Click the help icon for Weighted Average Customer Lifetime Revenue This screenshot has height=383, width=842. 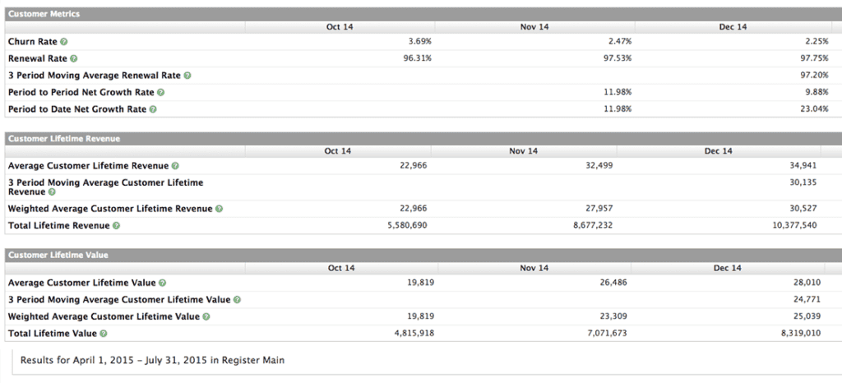pyautogui.click(x=219, y=209)
